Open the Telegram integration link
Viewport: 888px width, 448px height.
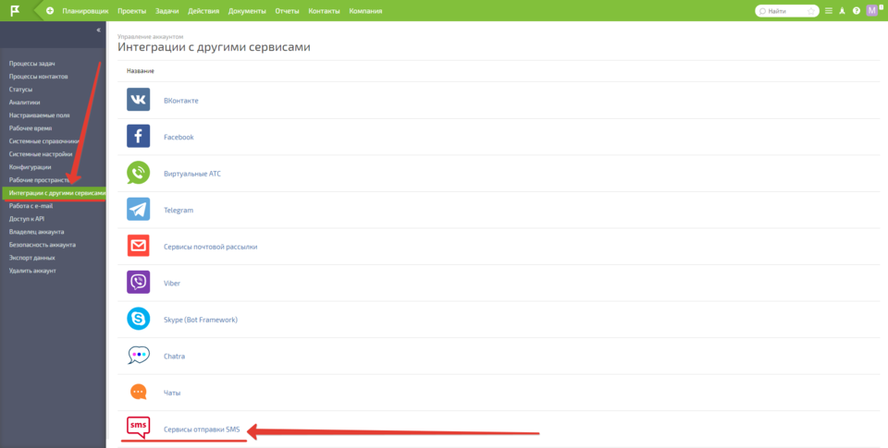pos(179,210)
